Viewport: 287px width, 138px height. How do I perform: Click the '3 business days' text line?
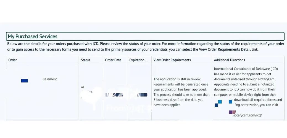[178, 100]
